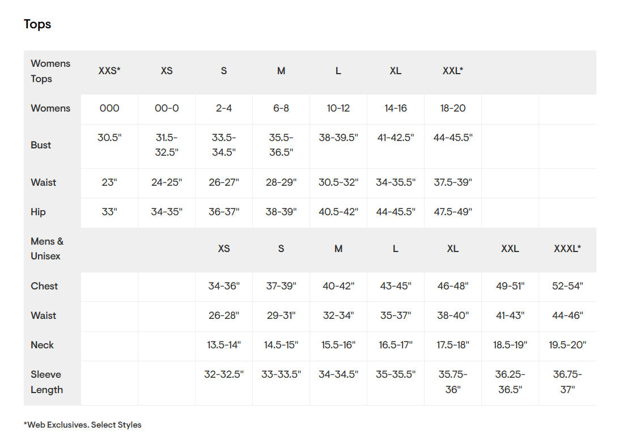This screenshot has width=623, height=435.
Task: Select the Mens & Unisex header cell
Action: (47, 249)
